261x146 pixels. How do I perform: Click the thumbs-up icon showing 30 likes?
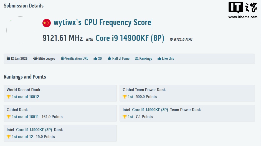95,59
